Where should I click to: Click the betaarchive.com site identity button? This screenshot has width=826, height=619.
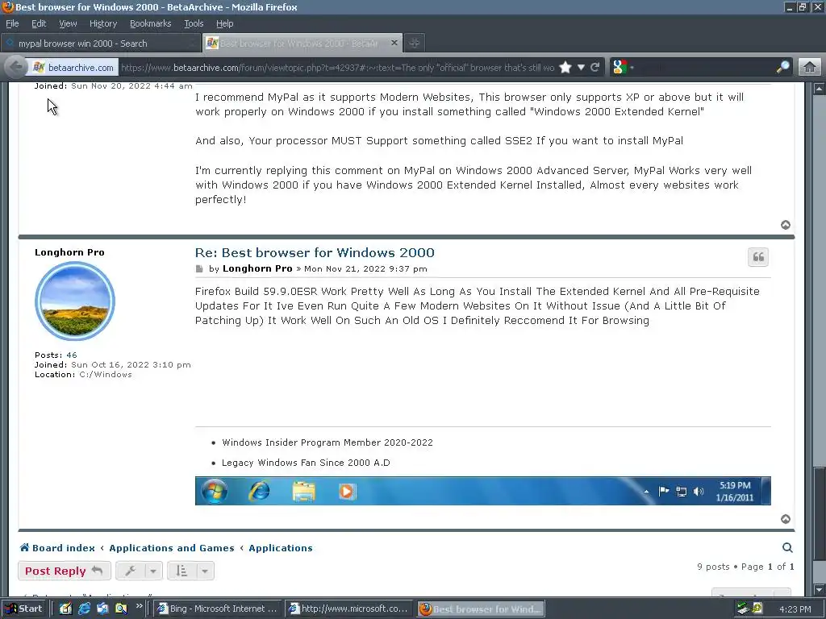(x=73, y=68)
